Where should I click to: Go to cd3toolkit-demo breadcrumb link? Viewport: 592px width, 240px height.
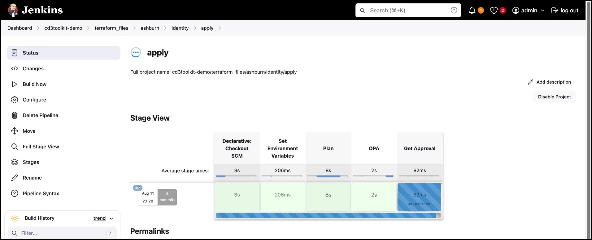pos(63,28)
